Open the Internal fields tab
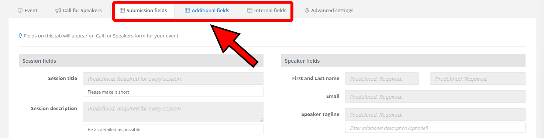 (267, 11)
